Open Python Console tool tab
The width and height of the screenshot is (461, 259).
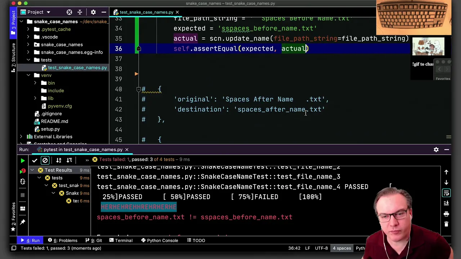tap(159, 240)
